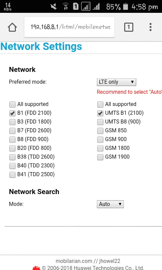Check All supported for LTE bands
162x270 pixels.
click(12, 104)
